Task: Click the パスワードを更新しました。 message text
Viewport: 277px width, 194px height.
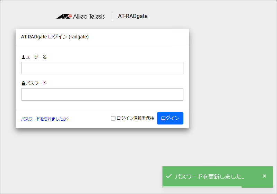Action: click(x=210, y=176)
